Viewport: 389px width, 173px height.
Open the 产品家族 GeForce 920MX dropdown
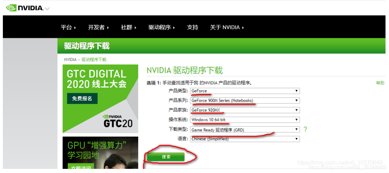[x=245, y=110]
